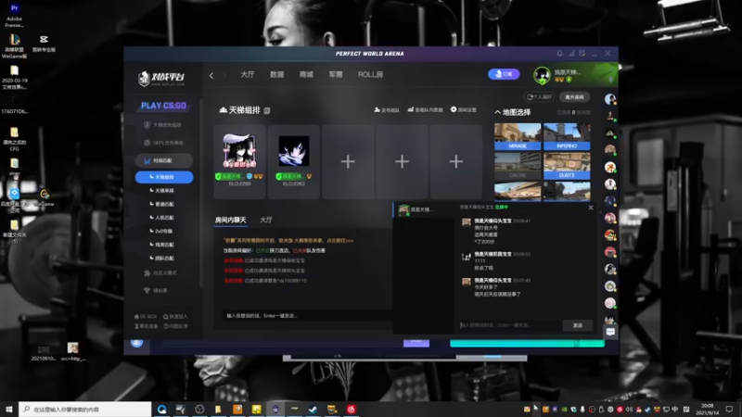Click the 查看队内数据 button
742x417 pixels.
click(425, 109)
